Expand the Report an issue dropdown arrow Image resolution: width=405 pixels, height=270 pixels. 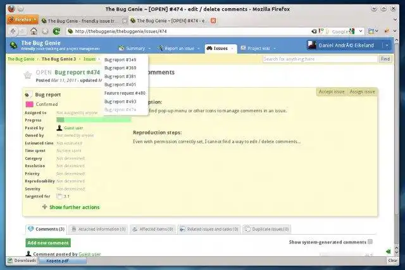(198, 49)
